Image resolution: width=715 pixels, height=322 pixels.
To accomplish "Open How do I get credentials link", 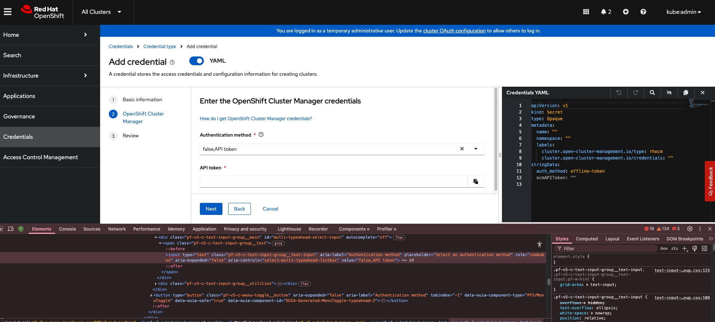I will click(256, 119).
